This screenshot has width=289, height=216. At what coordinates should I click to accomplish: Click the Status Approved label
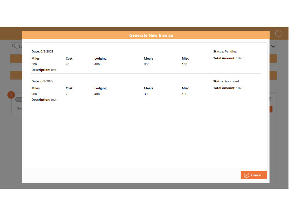click(x=226, y=81)
